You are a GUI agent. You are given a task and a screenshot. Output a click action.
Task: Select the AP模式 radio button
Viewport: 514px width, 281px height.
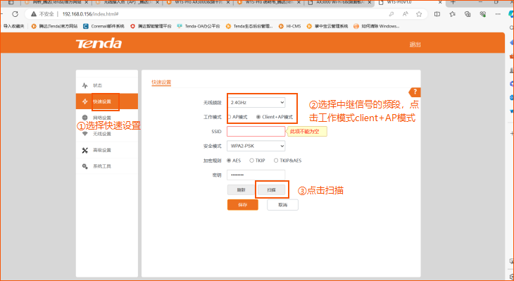pos(229,117)
